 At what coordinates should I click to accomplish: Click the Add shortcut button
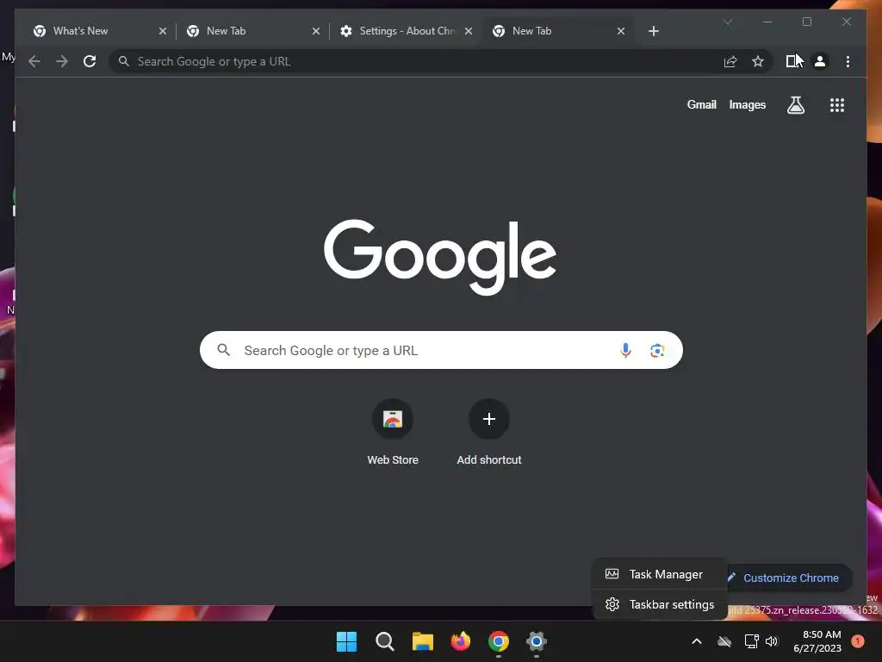[489, 433]
